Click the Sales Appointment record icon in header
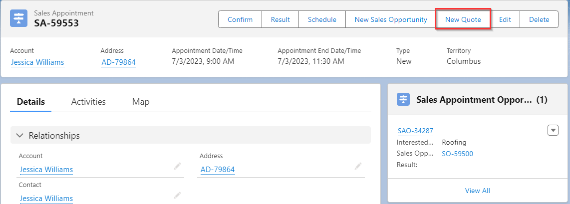 click(19, 18)
